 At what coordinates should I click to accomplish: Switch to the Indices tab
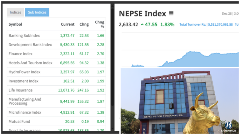pos(15,12)
